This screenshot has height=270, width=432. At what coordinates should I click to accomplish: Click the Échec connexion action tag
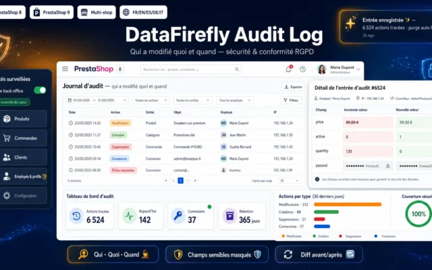click(x=123, y=170)
